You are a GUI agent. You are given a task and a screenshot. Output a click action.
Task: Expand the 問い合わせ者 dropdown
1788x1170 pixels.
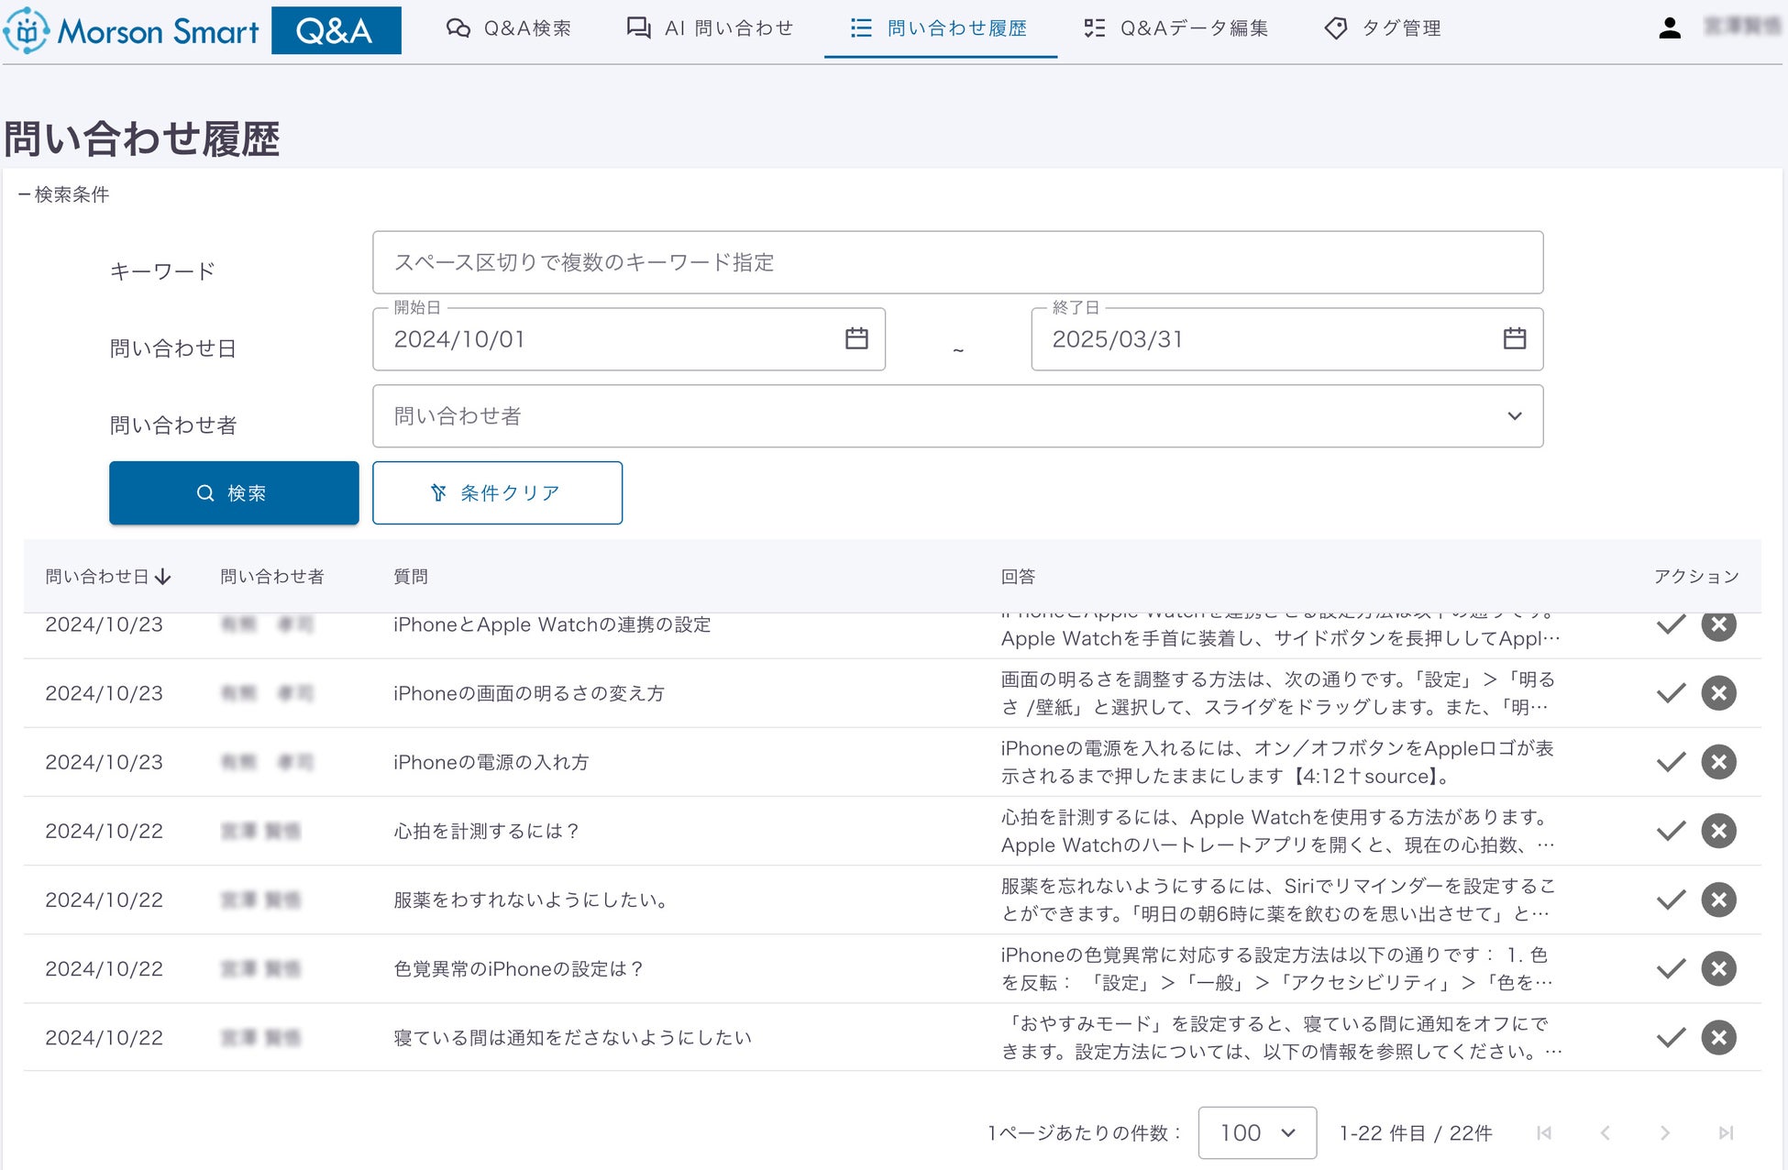(x=1514, y=416)
